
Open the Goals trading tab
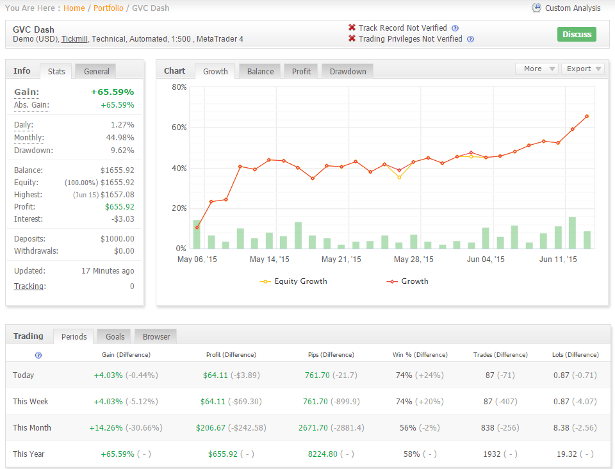[x=115, y=336]
